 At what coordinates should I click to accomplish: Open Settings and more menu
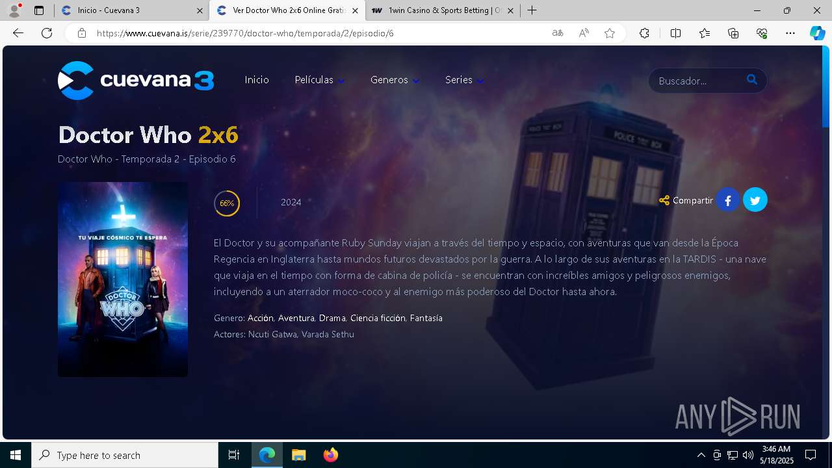790,33
